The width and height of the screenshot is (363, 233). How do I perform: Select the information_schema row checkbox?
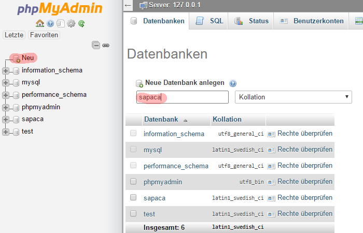tap(133, 133)
